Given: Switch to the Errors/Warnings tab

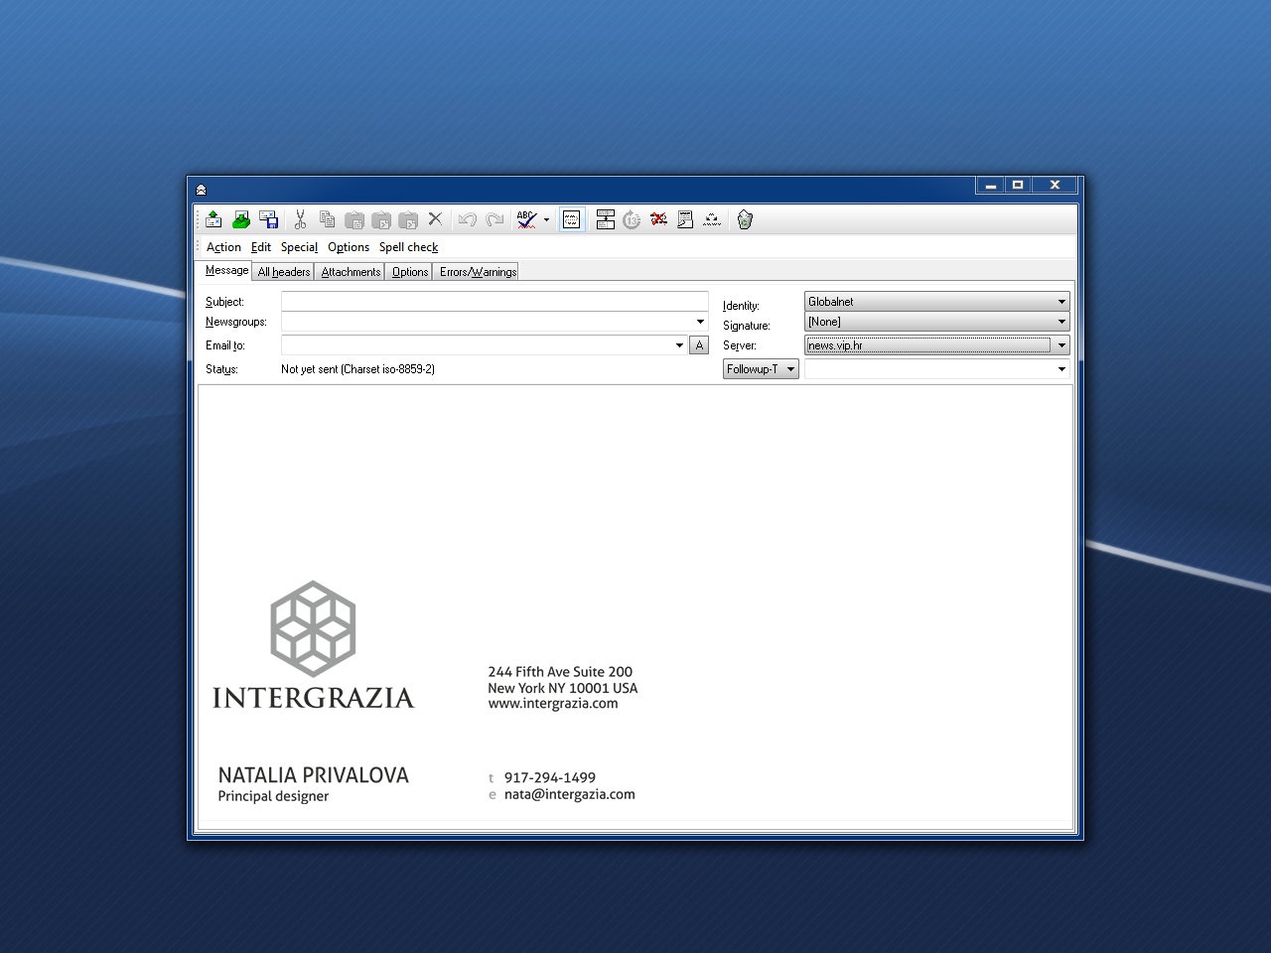Looking at the screenshot, I should point(478,272).
